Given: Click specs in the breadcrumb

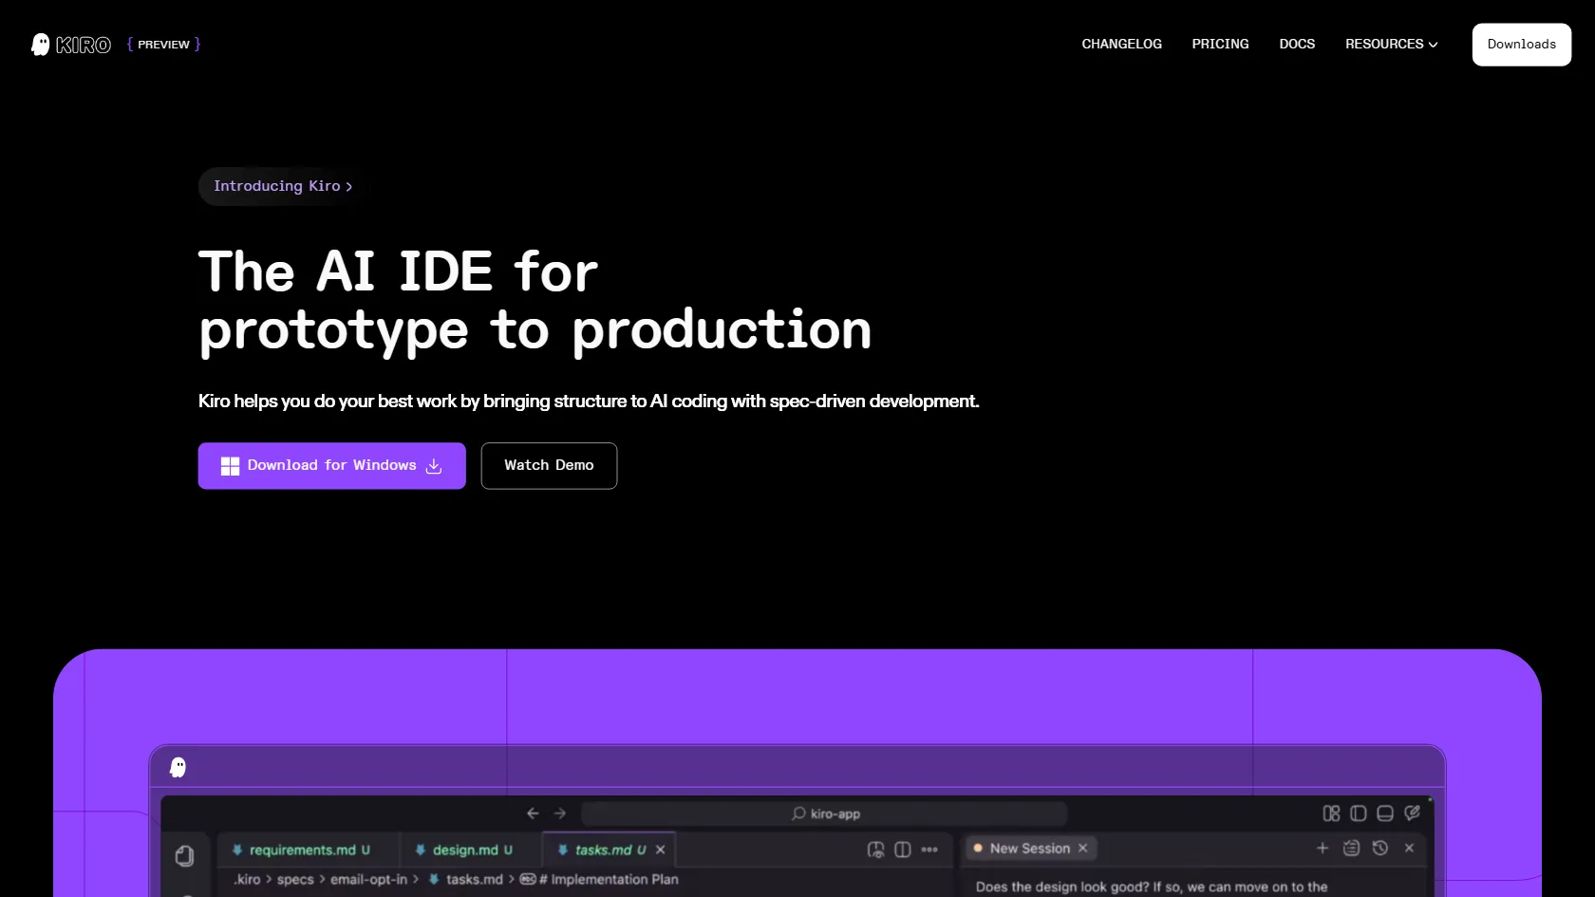Looking at the screenshot, I should [295, 880].
